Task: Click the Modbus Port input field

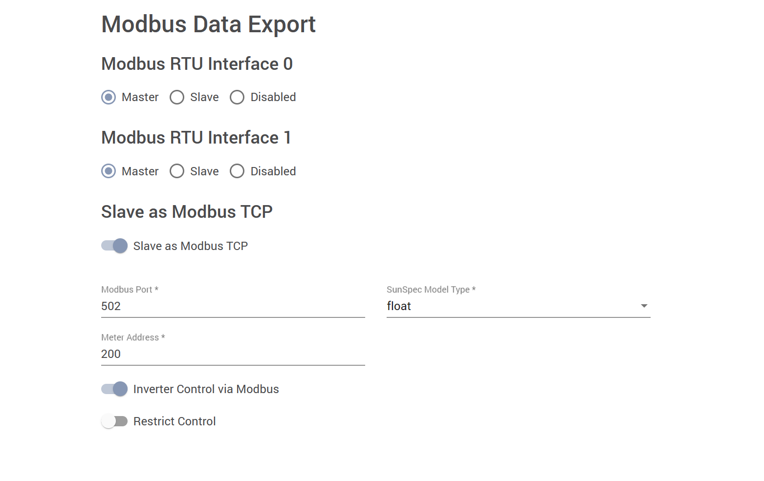Action: (x=233, y=306)
